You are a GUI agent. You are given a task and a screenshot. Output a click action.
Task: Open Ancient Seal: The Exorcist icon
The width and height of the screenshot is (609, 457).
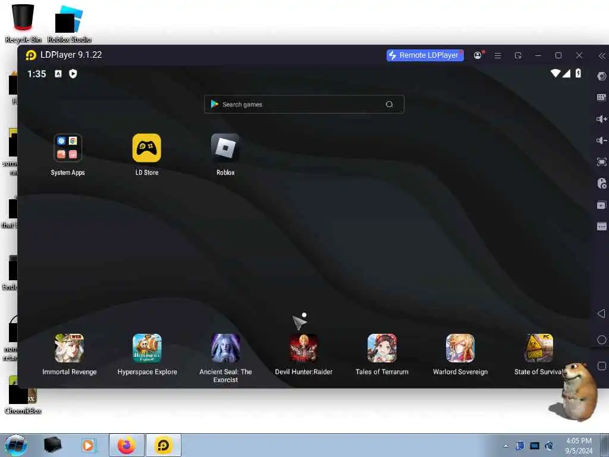click(x=225, y=348)
